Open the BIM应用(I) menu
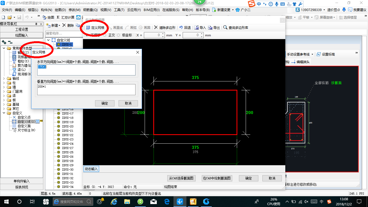 (152, 10)
